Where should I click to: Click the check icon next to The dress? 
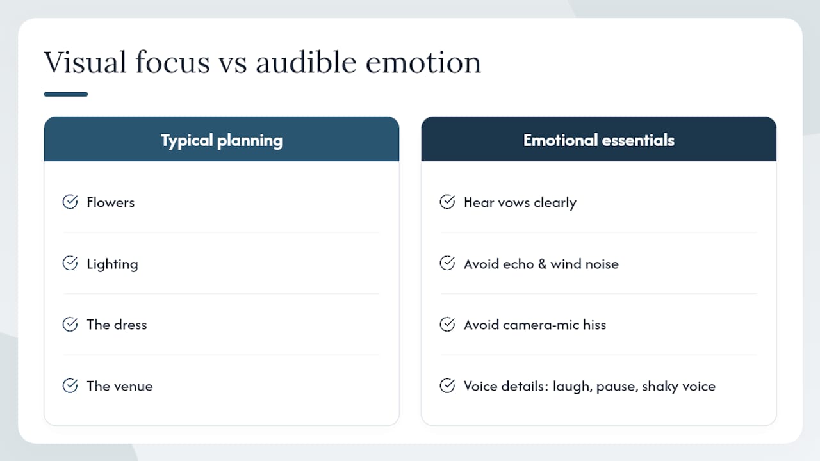(x=70, y=325)
